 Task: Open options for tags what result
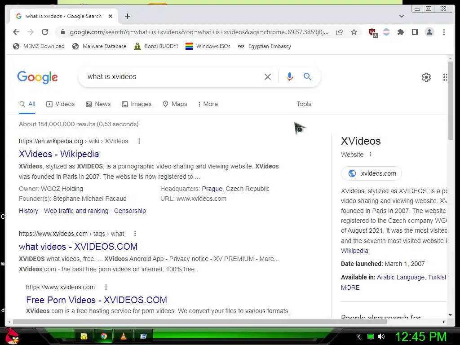tap(135, 234)
